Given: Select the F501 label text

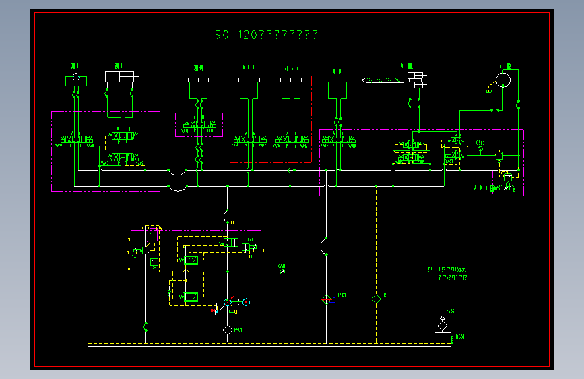Looking at the screenshot, I should [238, 330].
